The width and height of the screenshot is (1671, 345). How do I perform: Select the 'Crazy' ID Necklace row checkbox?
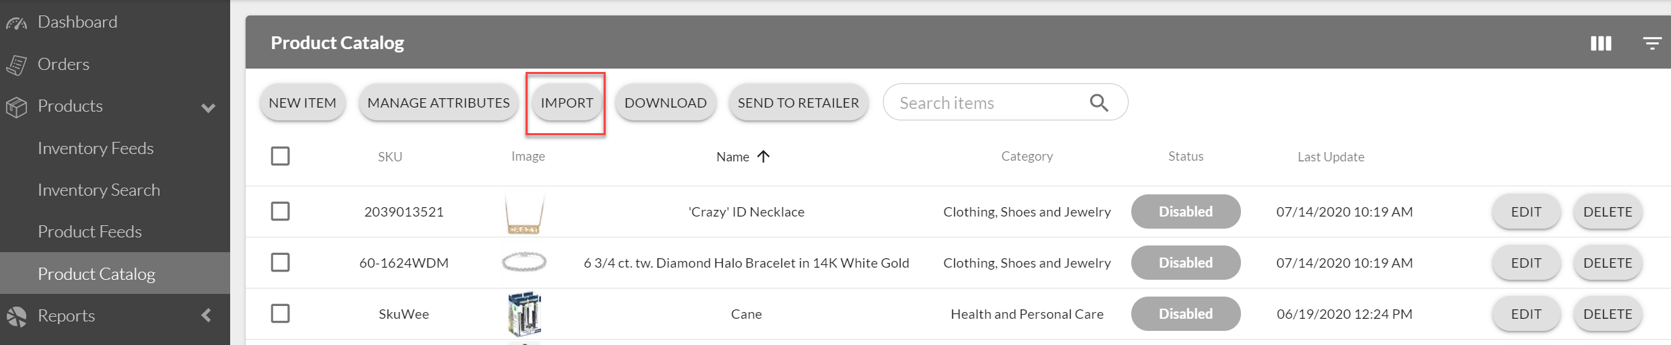pyautogui.click(x=280, y=211)
